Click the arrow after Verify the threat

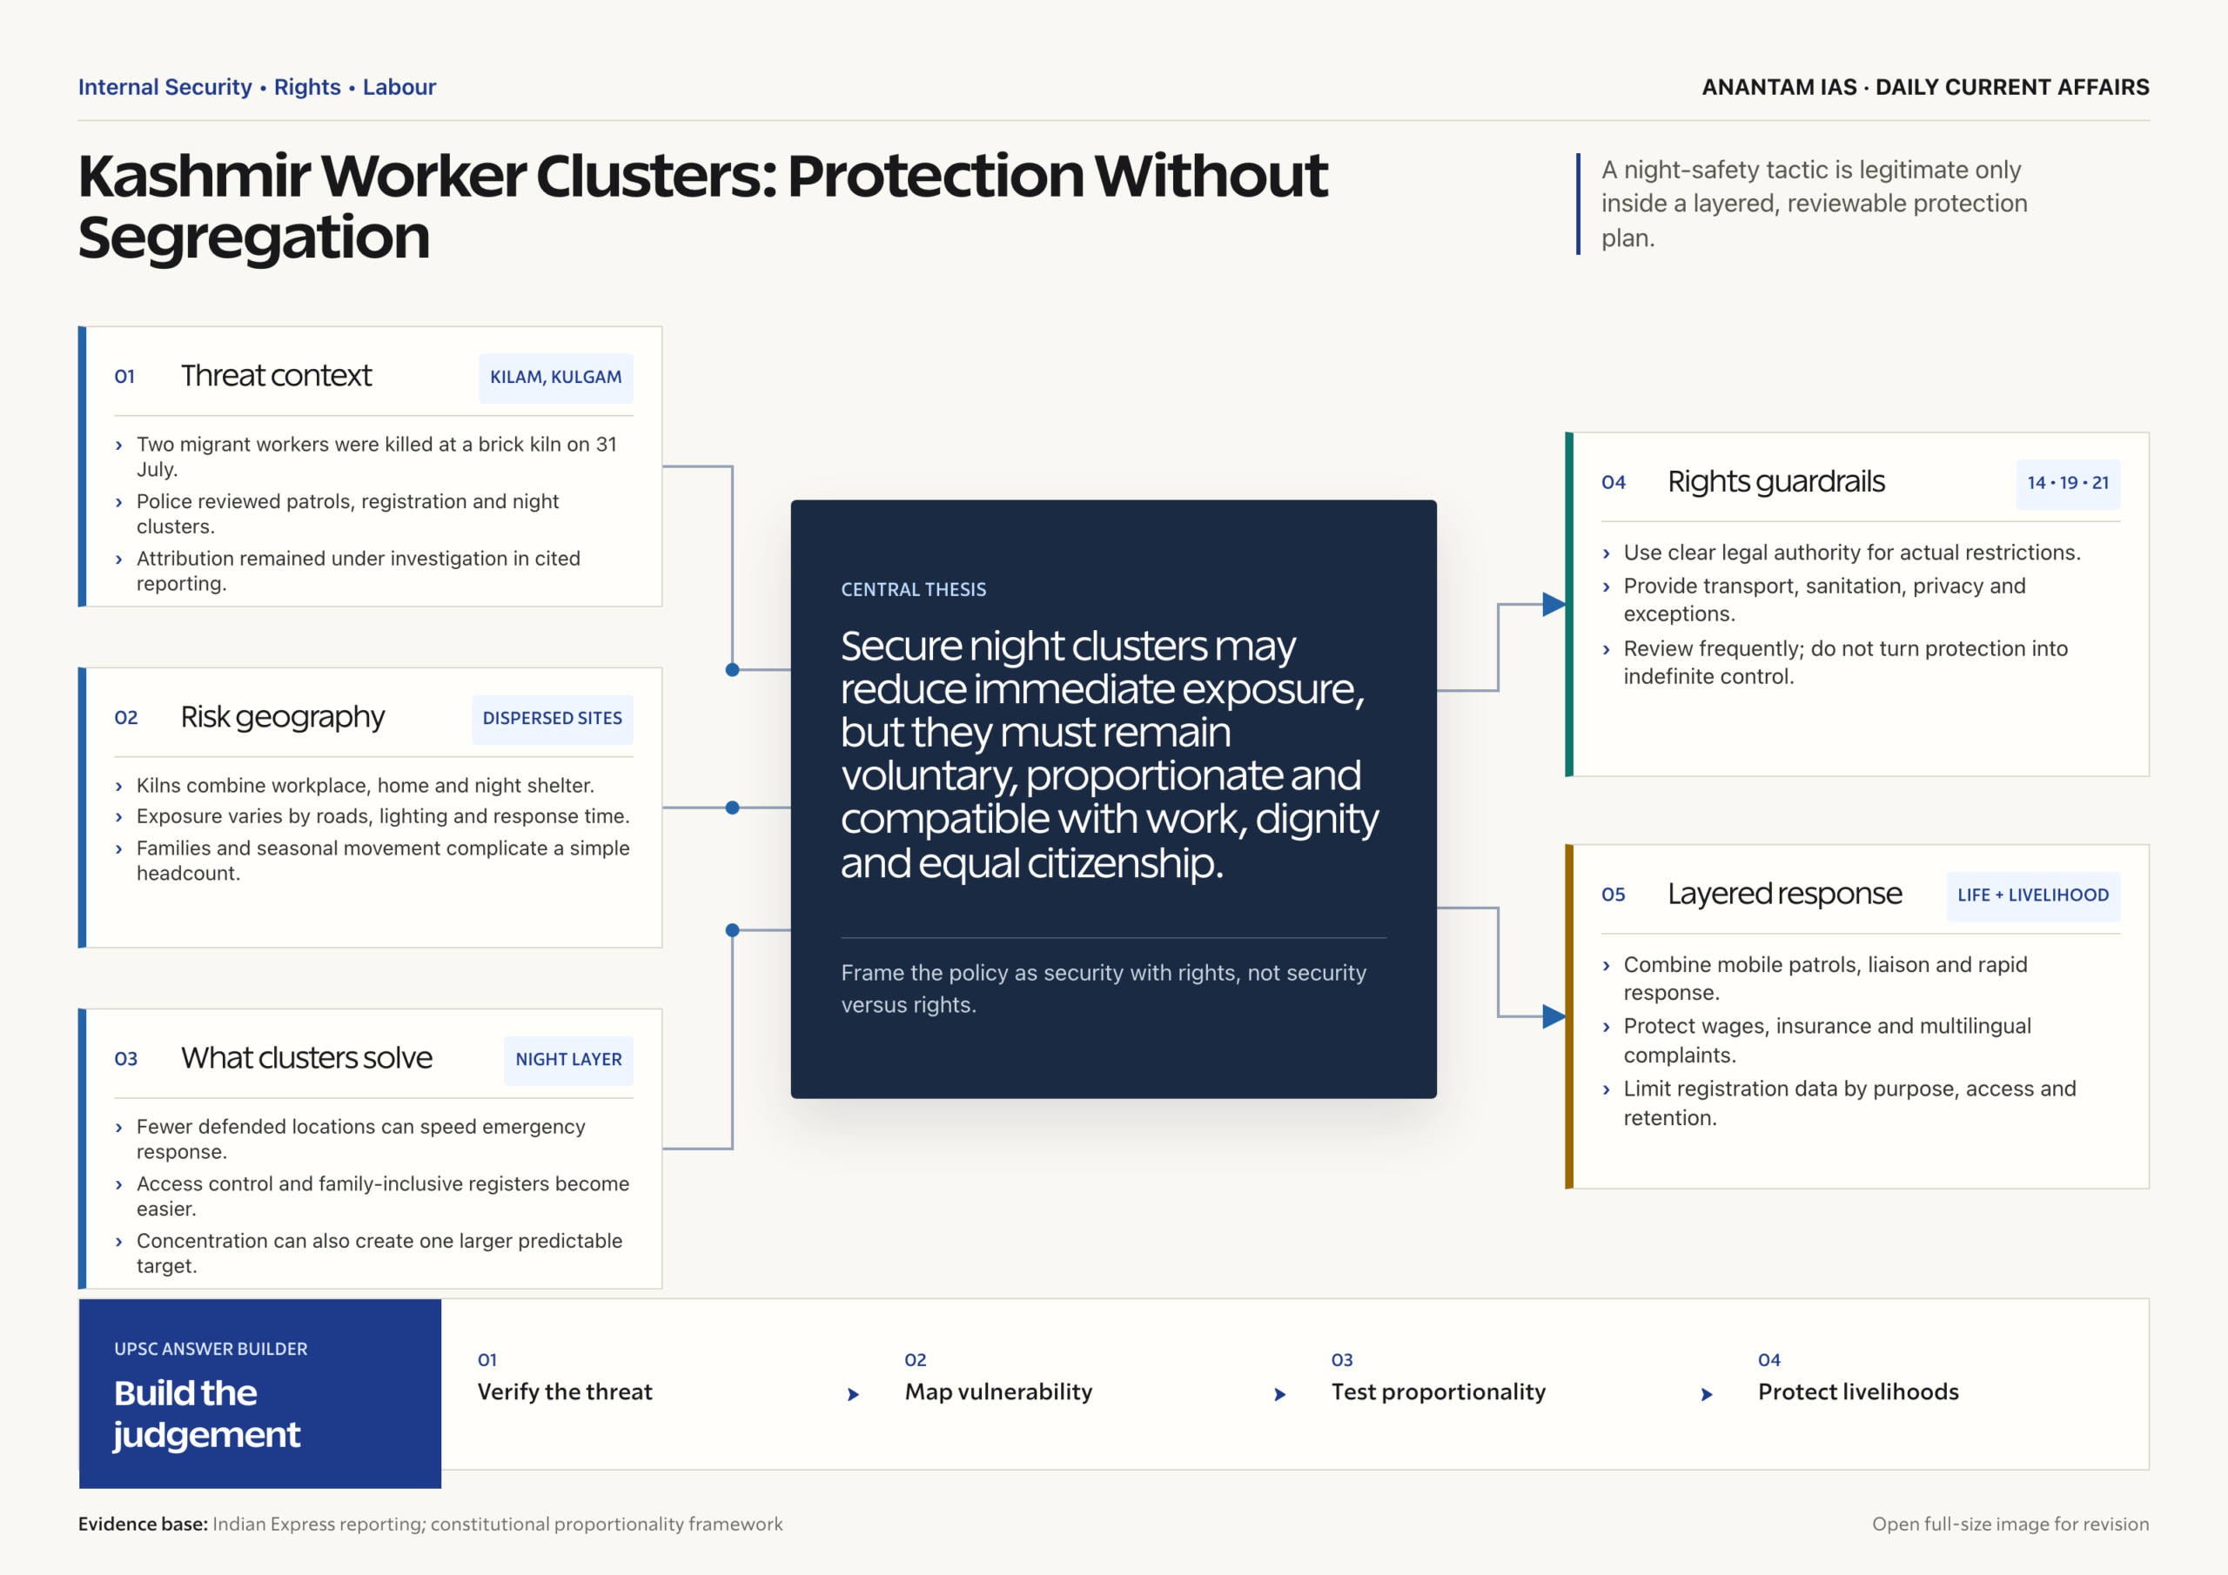click(853, 1395)
